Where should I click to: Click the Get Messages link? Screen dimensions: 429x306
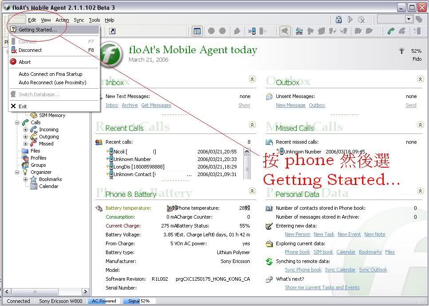tap(156, 105)
